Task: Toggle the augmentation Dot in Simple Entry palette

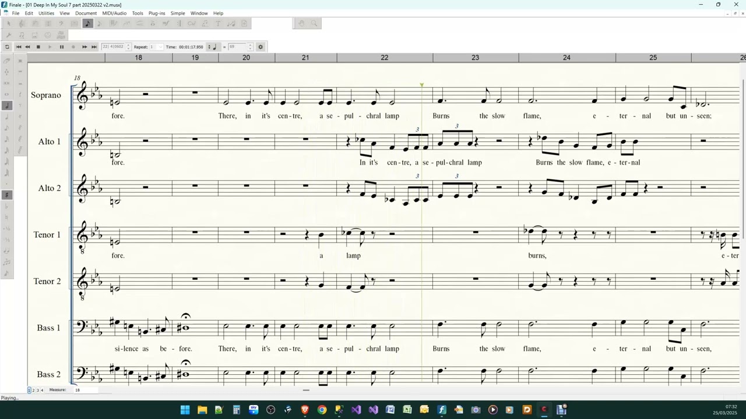Action: coord(7,183)
